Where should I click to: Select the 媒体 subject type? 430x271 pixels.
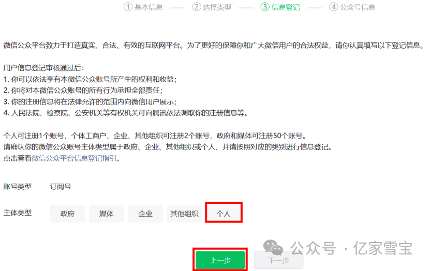pos(107,214)
